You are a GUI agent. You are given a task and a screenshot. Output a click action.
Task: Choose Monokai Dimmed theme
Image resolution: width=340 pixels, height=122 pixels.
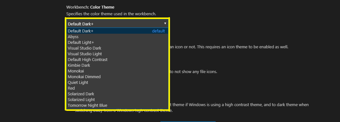[117, 77]
